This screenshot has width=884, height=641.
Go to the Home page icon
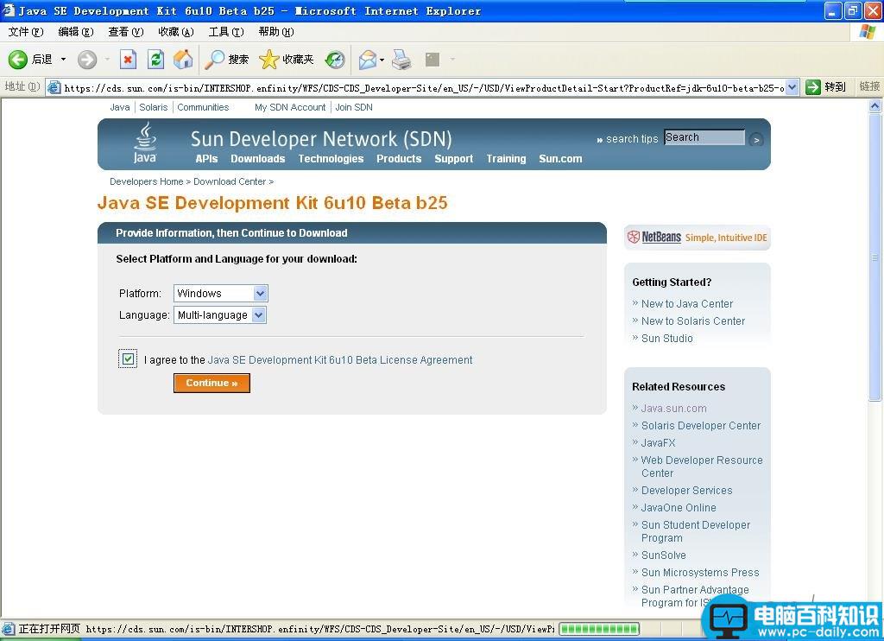tap(183, 60)
